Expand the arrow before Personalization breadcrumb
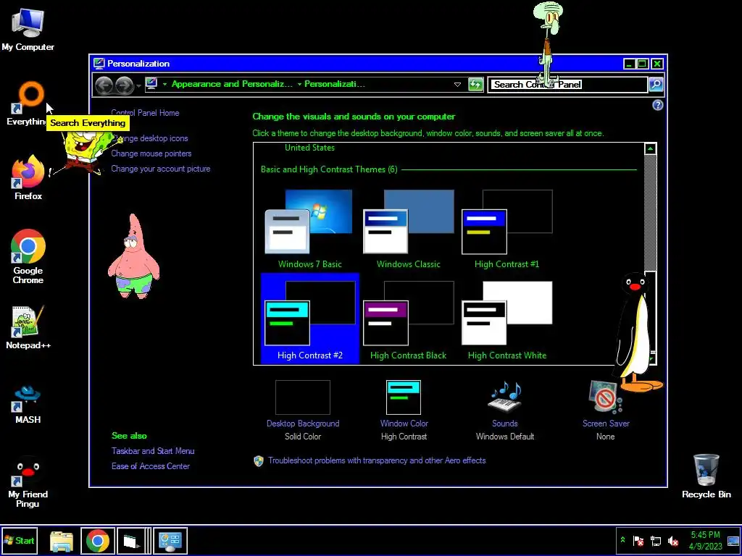This screenshot has width=742, height=556. (299, 84)
